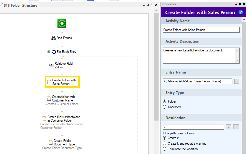The height and width of the screenshot is (154, 246).
Task: Switch to the STS_Folder_Structure tab
Action: pyautogui.click(x=21, y=6)
